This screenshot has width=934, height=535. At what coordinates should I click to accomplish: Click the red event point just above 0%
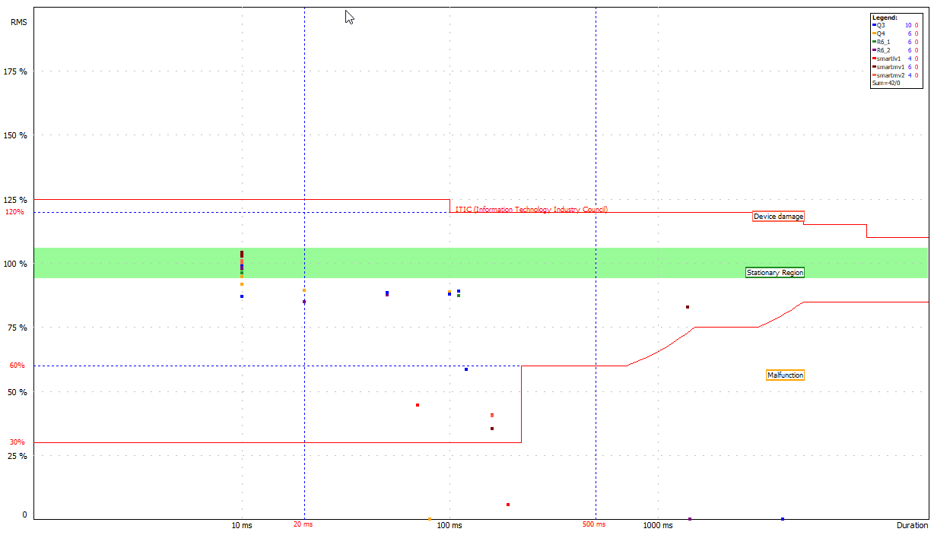click(508, 505)
